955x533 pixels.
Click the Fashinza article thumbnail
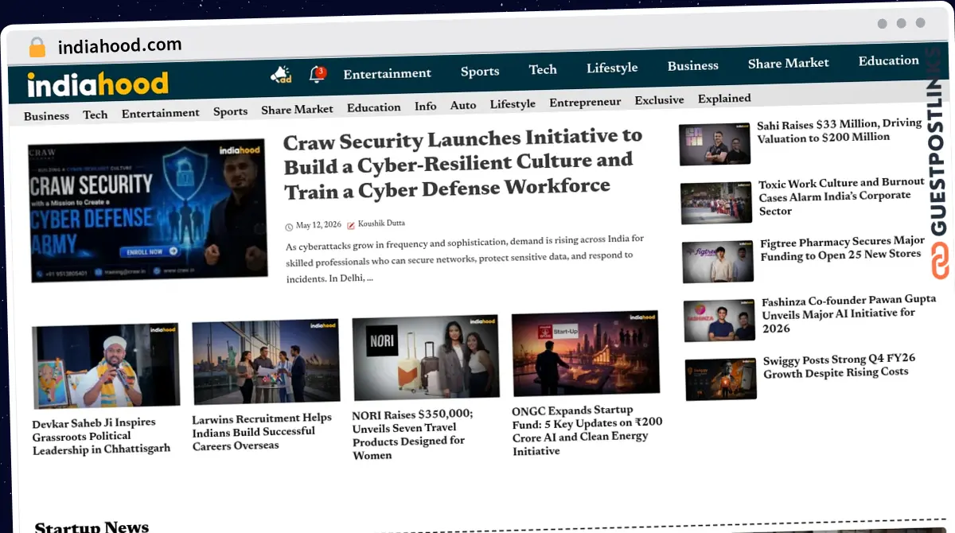pyautogui.click(x=719, y=321)
